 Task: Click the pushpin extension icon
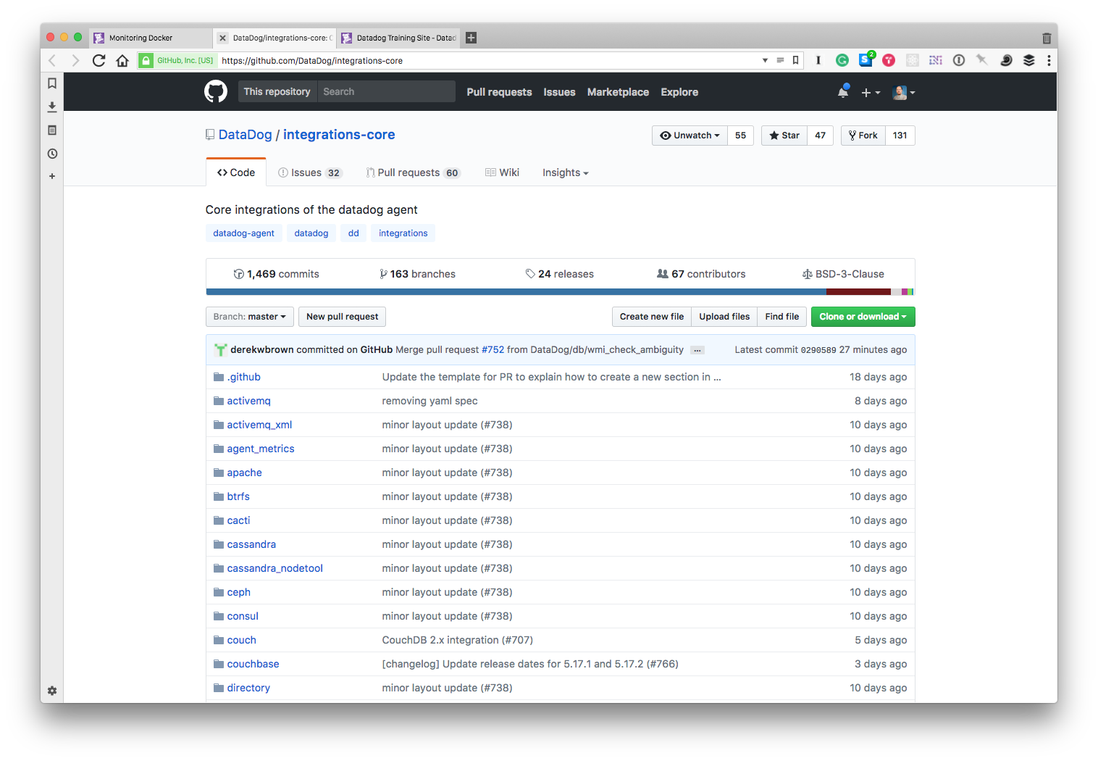click(x=982, y=60)
